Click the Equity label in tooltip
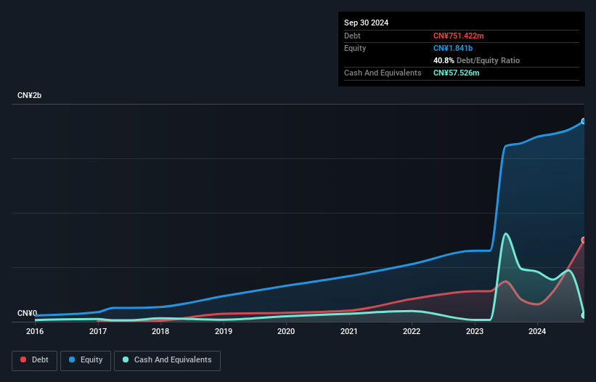Image resolution: width=596 pixels, height=382 pixels. [355, 48]
